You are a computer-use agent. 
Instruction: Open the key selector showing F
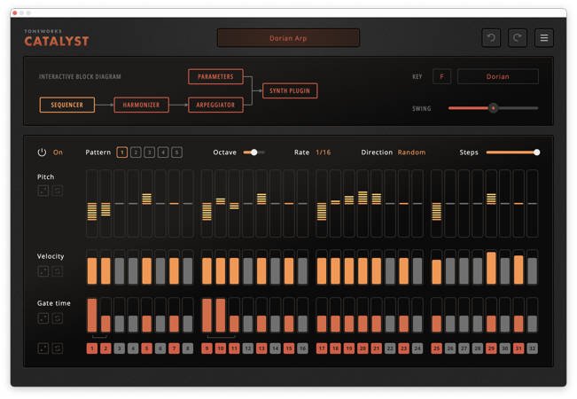point(441,76)
